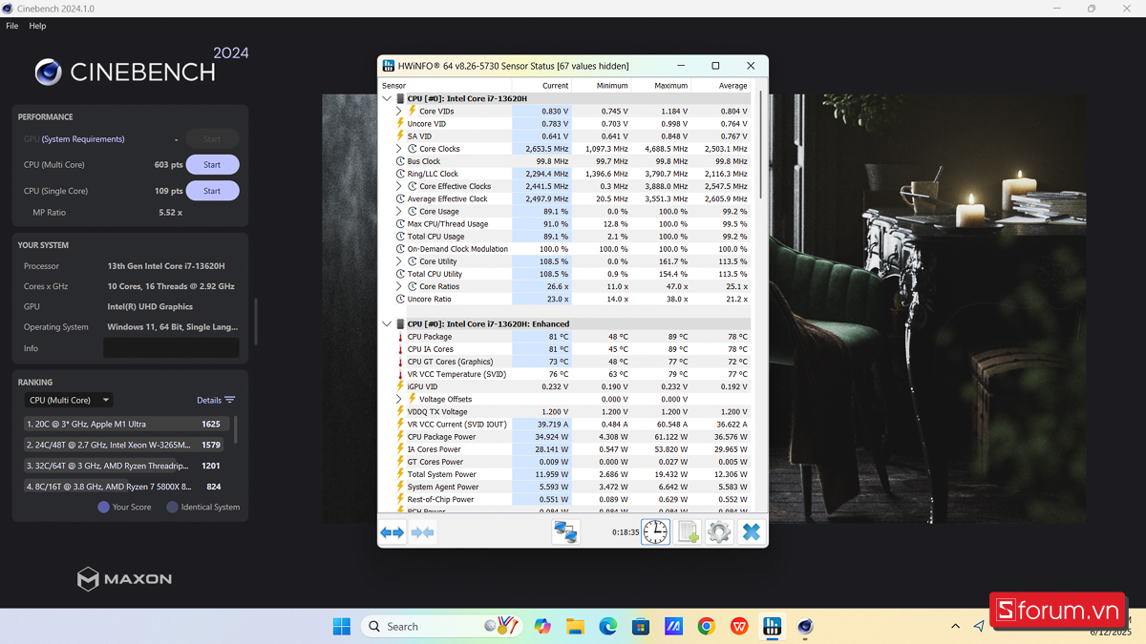The height and width of the screenshot is (644, 1146).
Task: Click the Windows Start logo in taskbar
Action: click(x=342, y=626)
